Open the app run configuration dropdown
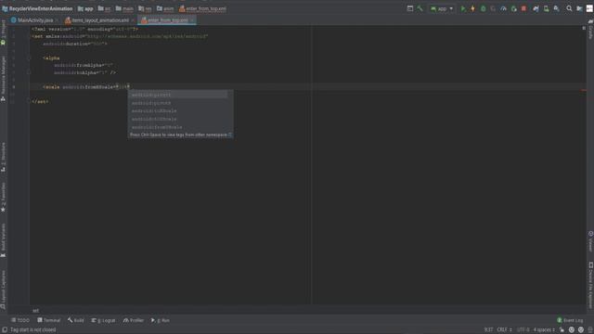 [442, 8]
